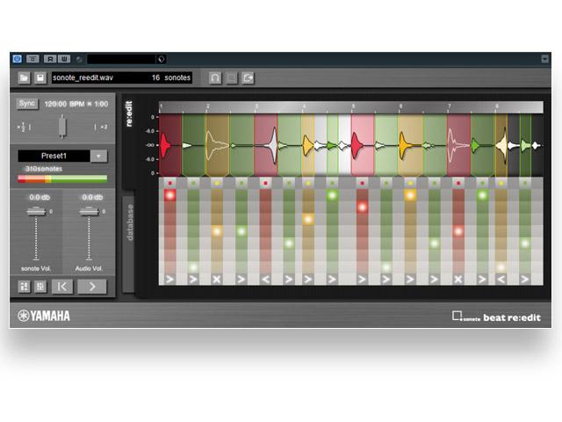Click the glowing yellow cell in slice 3 column
This screenshot has width=562, height=422.
pos(217,231)
